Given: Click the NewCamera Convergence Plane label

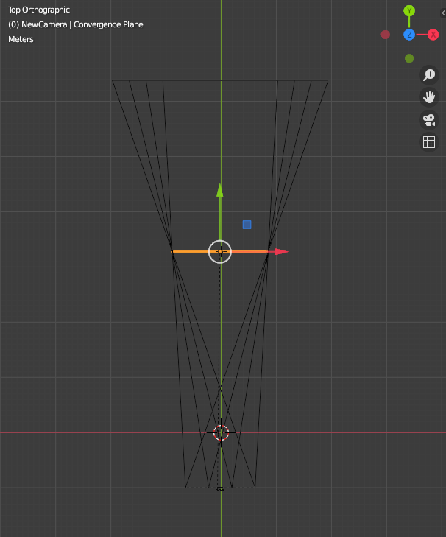Looking at the screenshot, I should [75, 24].
